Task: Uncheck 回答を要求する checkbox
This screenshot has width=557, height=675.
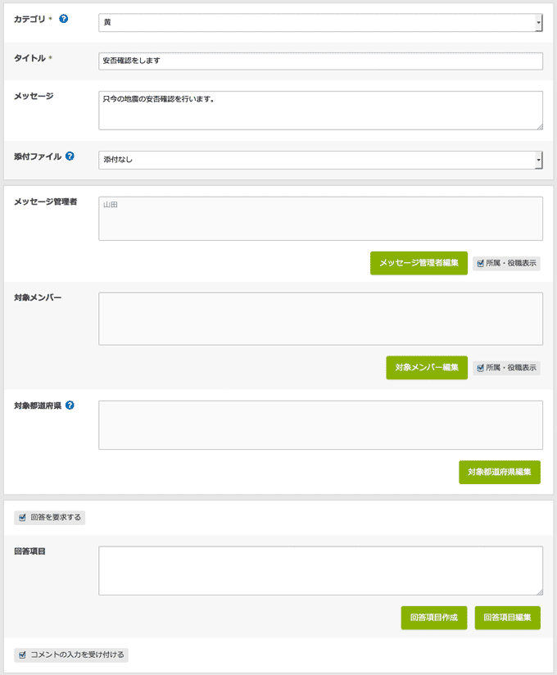Action: point(23,518)
